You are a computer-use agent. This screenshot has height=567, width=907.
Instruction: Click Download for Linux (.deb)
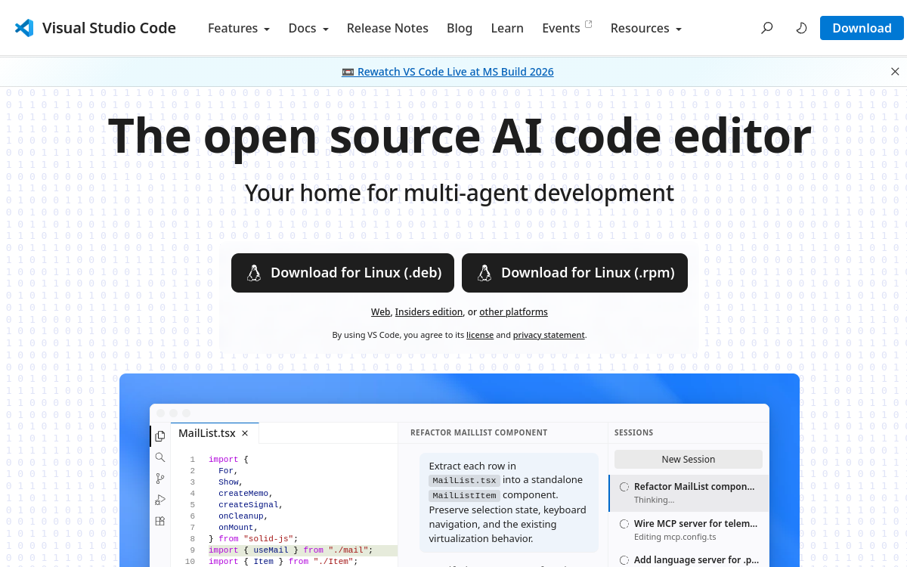click(342, 273)
